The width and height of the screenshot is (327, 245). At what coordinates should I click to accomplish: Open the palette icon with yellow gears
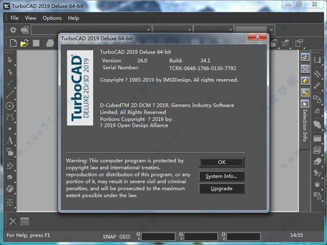tap(305, 92)
